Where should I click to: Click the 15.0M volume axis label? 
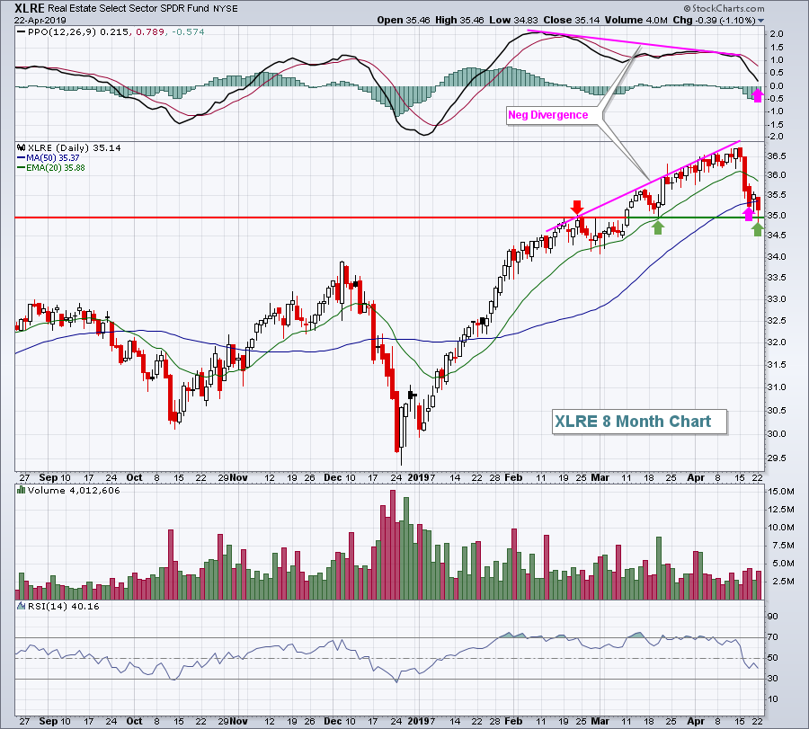click(x=781, y=491)
